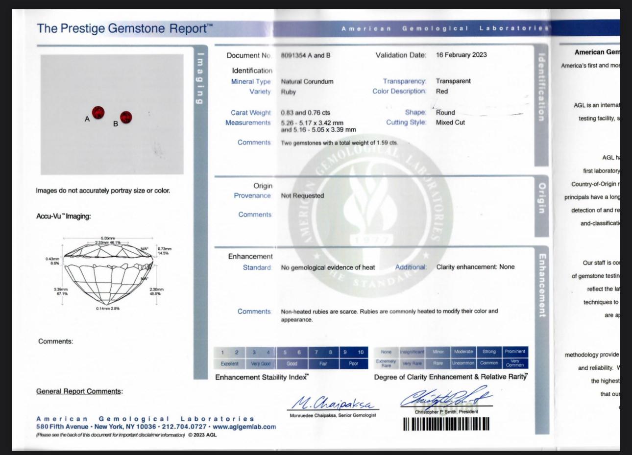Click the '0.14mm 2.8%' diagram dimension

click(108, 309)
